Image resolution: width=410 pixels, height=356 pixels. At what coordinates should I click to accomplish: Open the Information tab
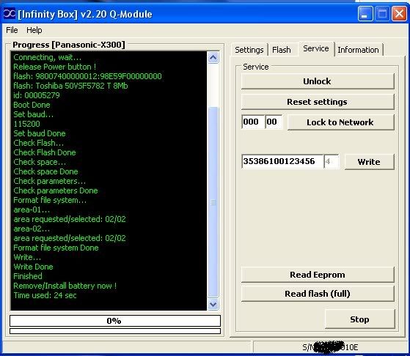click(x=358, y=50)
